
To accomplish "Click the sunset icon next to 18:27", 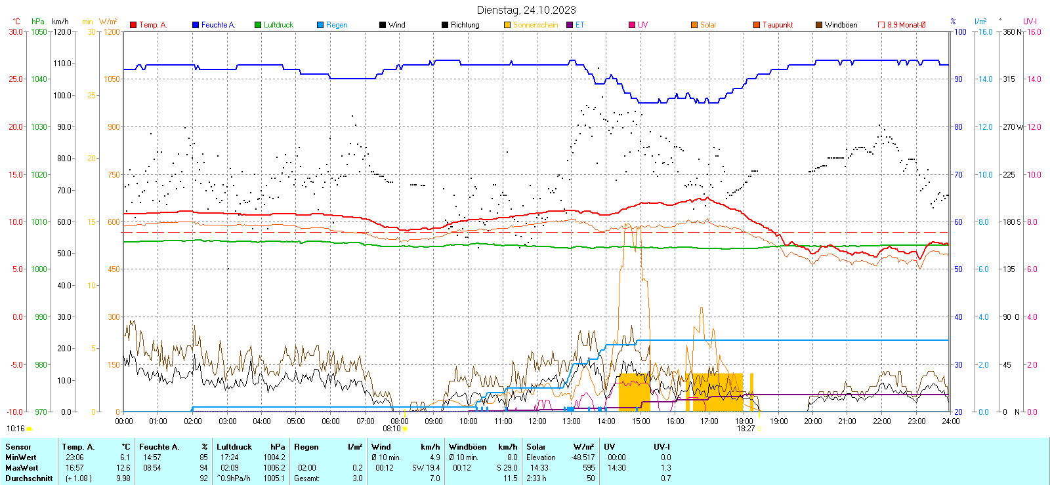I will [x=759, y=429].
